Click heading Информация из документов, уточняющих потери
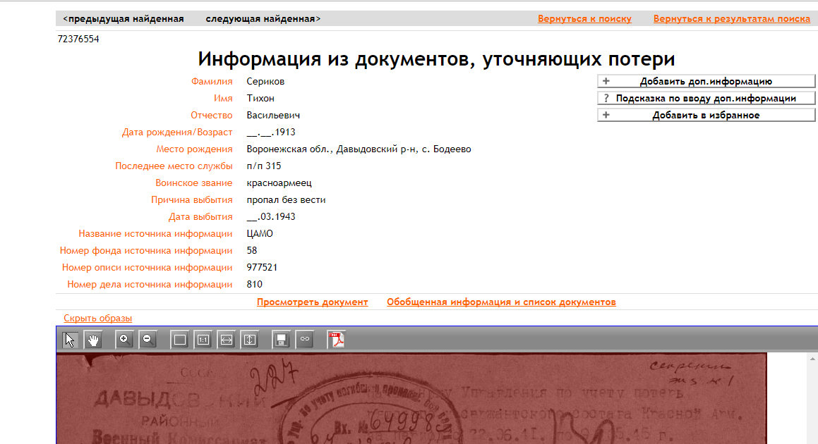This screenshot has height=444, width=818. click(x=437, y=59)
